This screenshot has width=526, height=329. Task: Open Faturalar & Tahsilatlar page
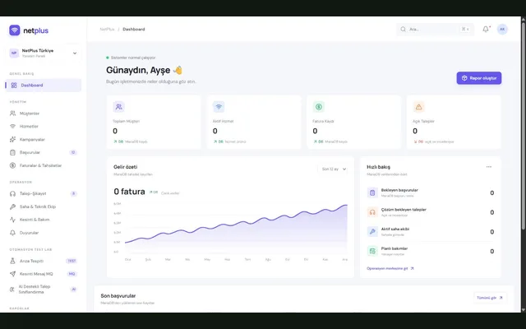[44, 165]
